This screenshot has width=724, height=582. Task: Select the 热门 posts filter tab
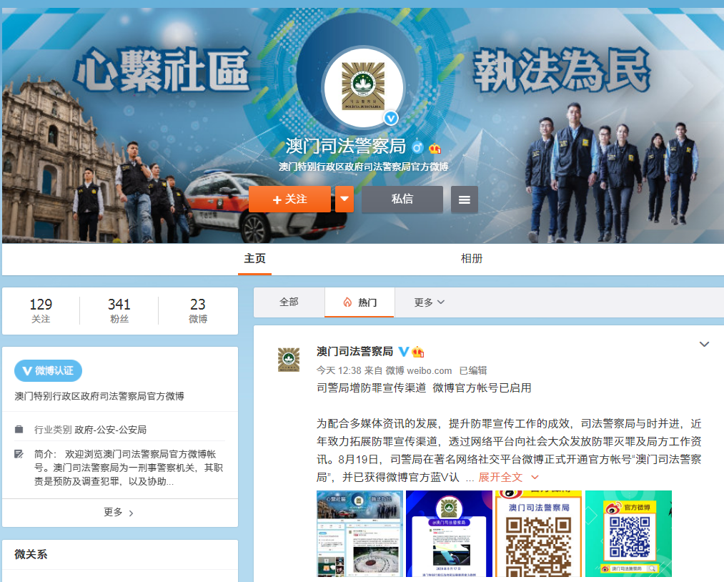coord(359,302)
